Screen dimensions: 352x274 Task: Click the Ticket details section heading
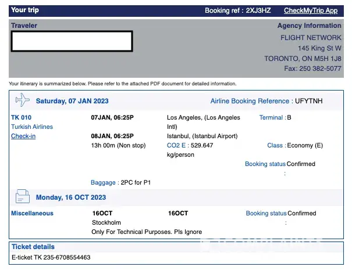click(x=33, y=247)
